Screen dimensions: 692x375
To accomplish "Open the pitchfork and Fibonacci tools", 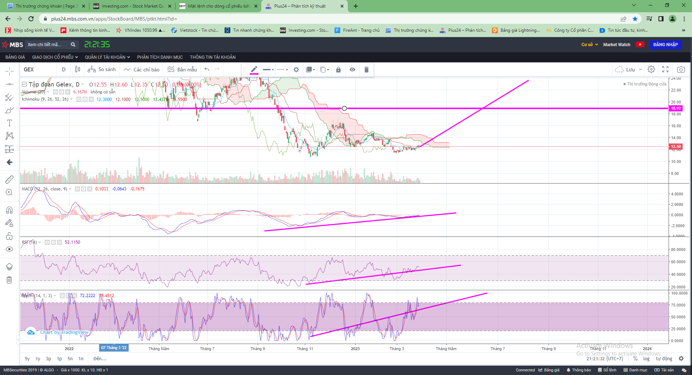I will point(9,97).
